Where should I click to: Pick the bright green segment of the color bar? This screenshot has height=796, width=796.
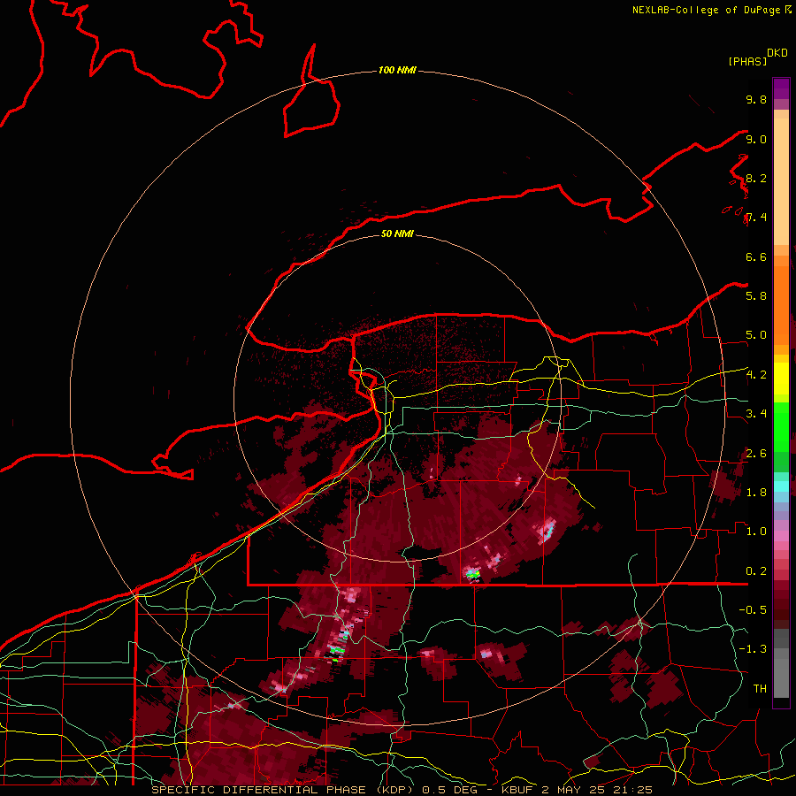point(781,428)
